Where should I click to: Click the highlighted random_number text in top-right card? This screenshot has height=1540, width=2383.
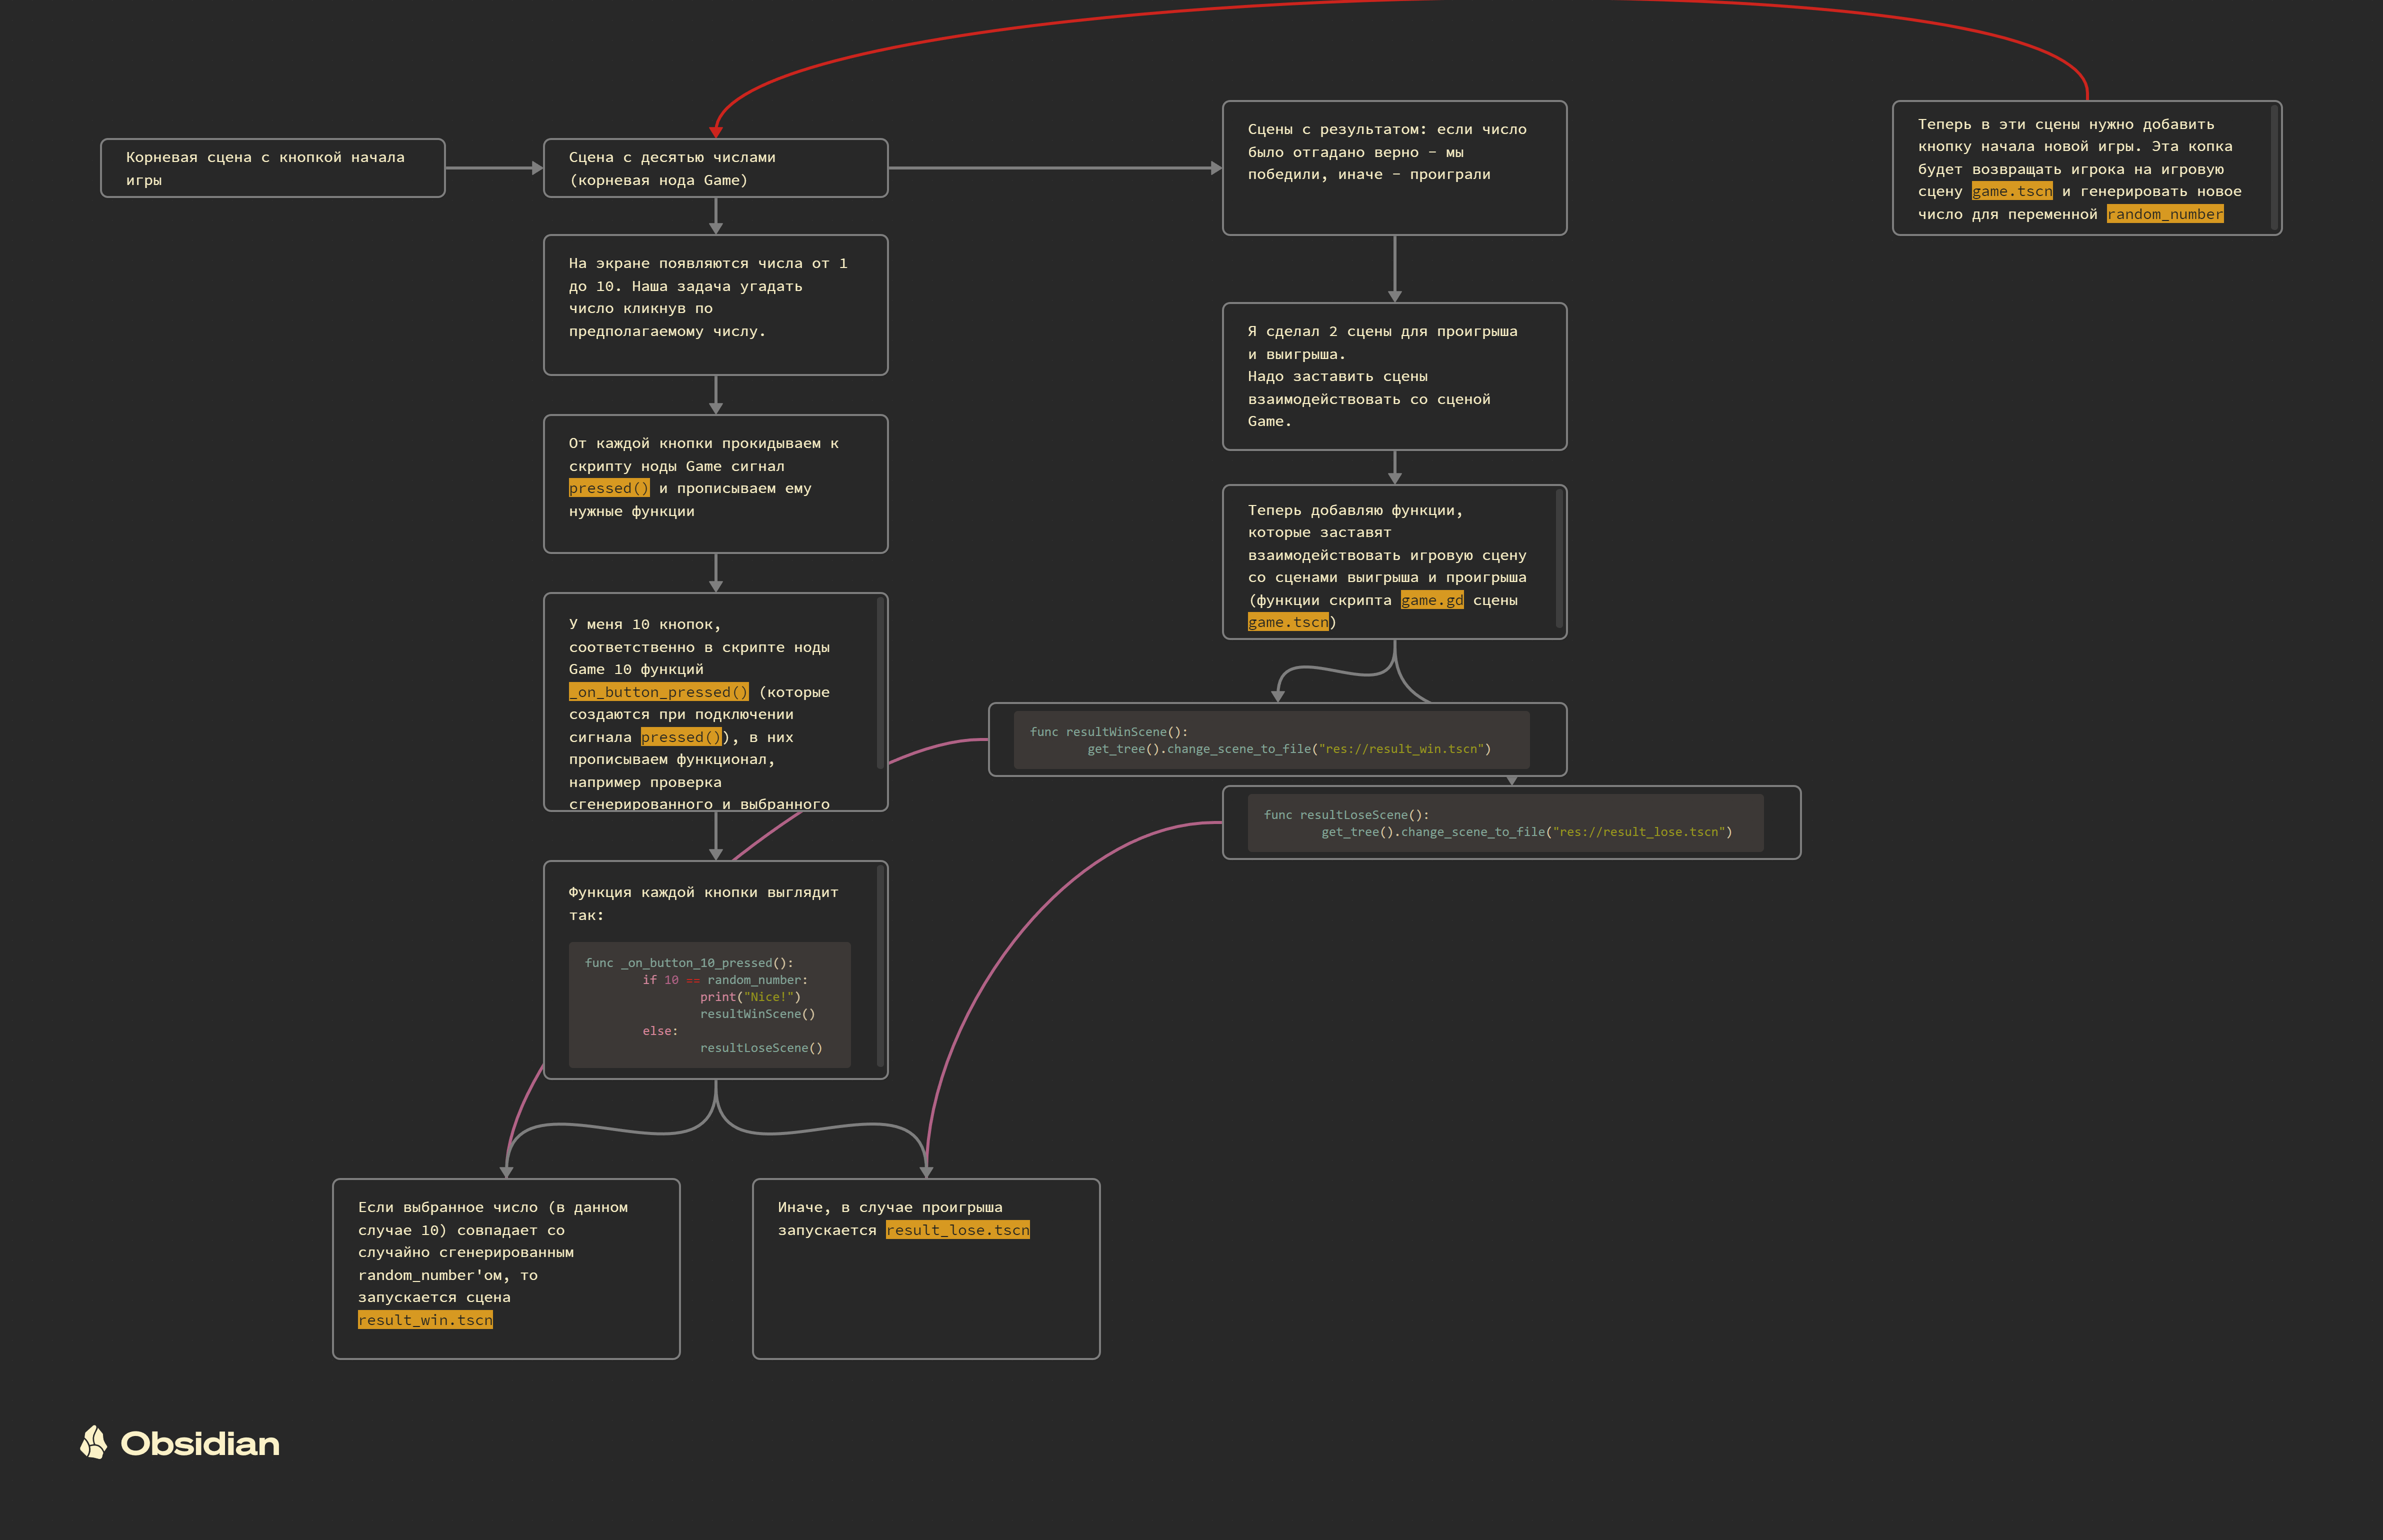click(2164, 214)
